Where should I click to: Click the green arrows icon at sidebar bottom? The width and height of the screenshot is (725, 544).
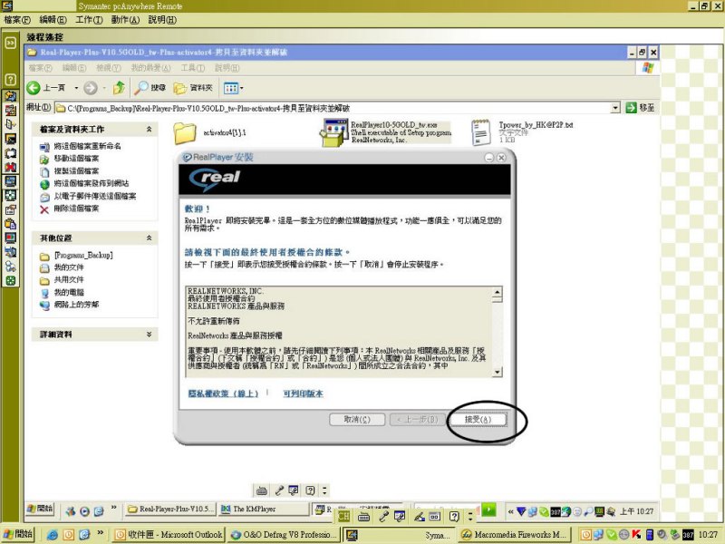[10, 281]
